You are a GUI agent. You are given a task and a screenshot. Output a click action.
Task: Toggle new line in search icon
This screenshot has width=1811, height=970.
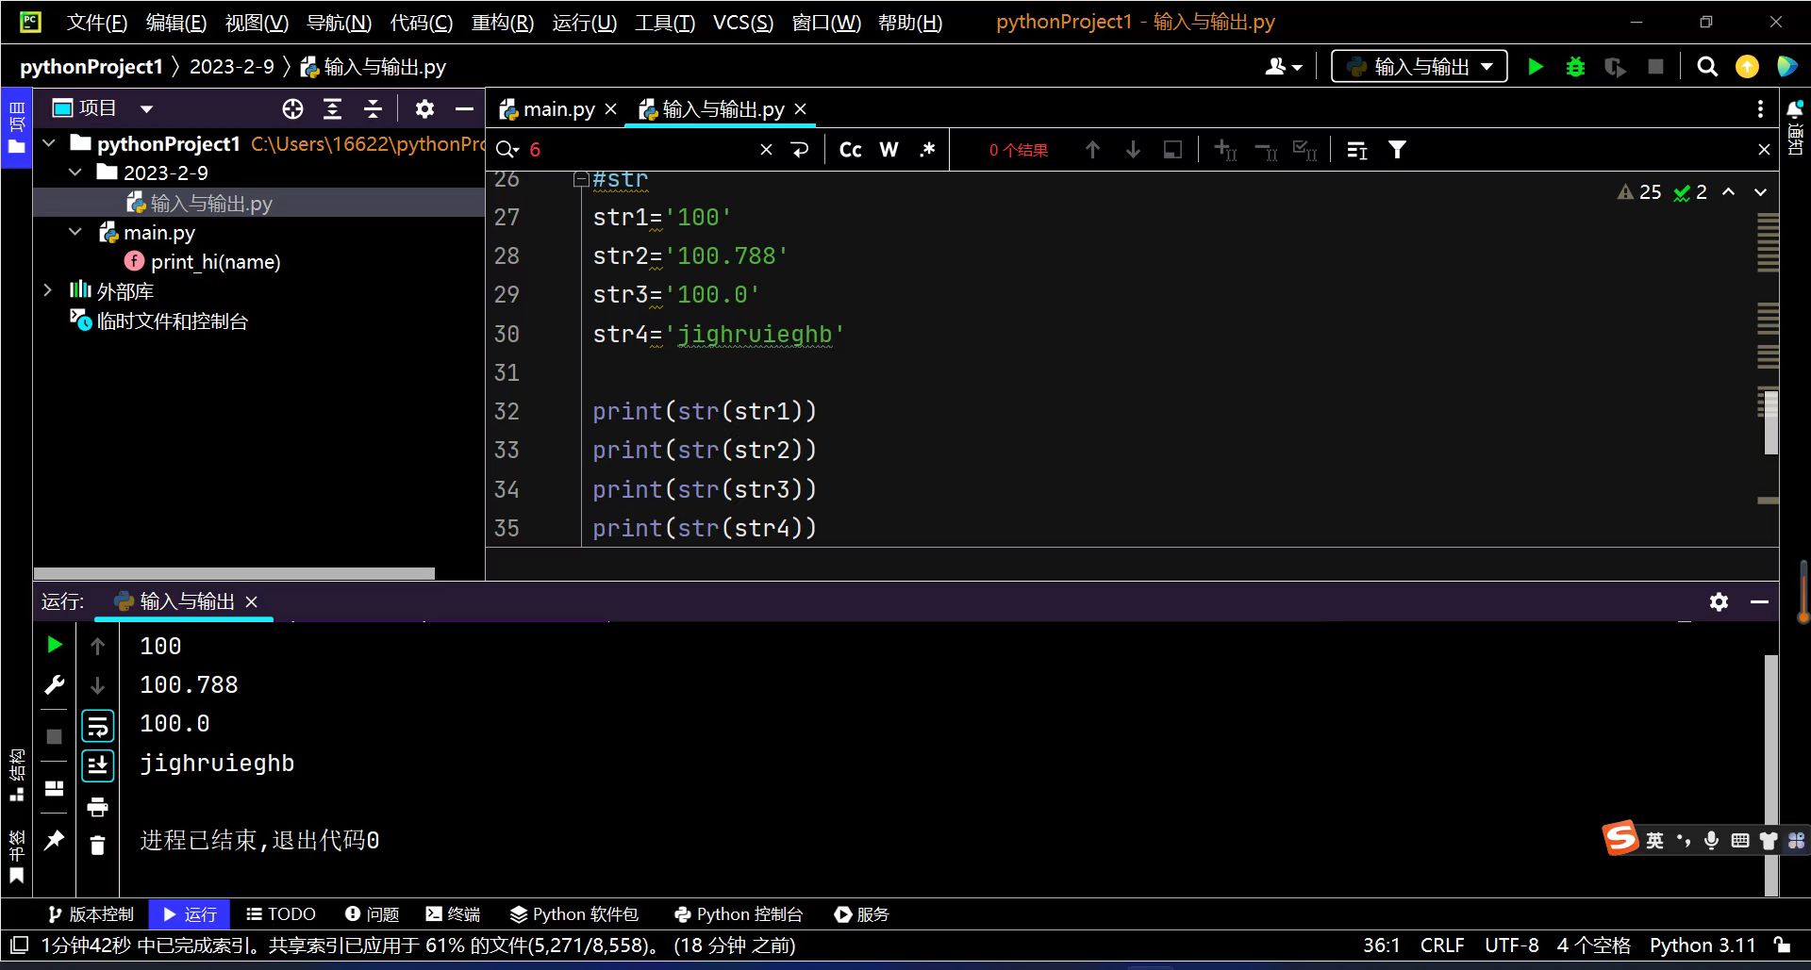point(800,150)
